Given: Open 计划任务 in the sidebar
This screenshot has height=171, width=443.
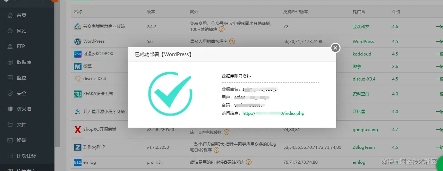Looking at the screenshot, I should pos(26,156).
